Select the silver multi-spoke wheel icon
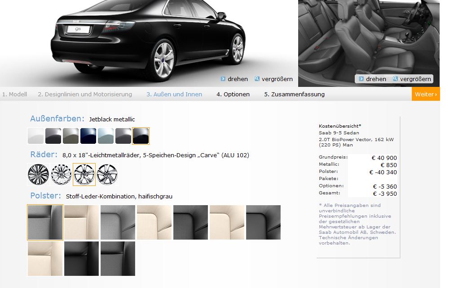The height and width of the screenshot is (288, 454). (61, 175)
